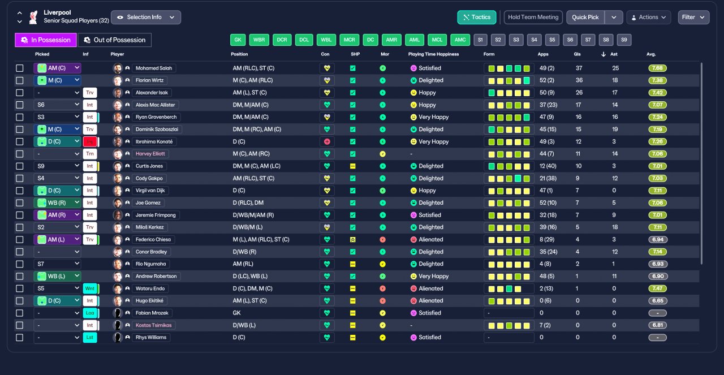Click Fabian Mrozek's Loa status badge
This screenshot has height=375, width=724.
pyautogui.click(x=89, y=313)
